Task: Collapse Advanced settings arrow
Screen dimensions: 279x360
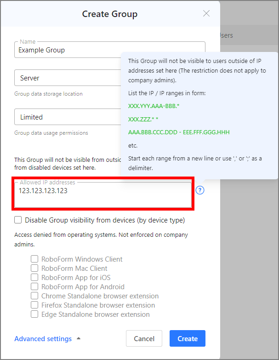Action: coord(79,338)
